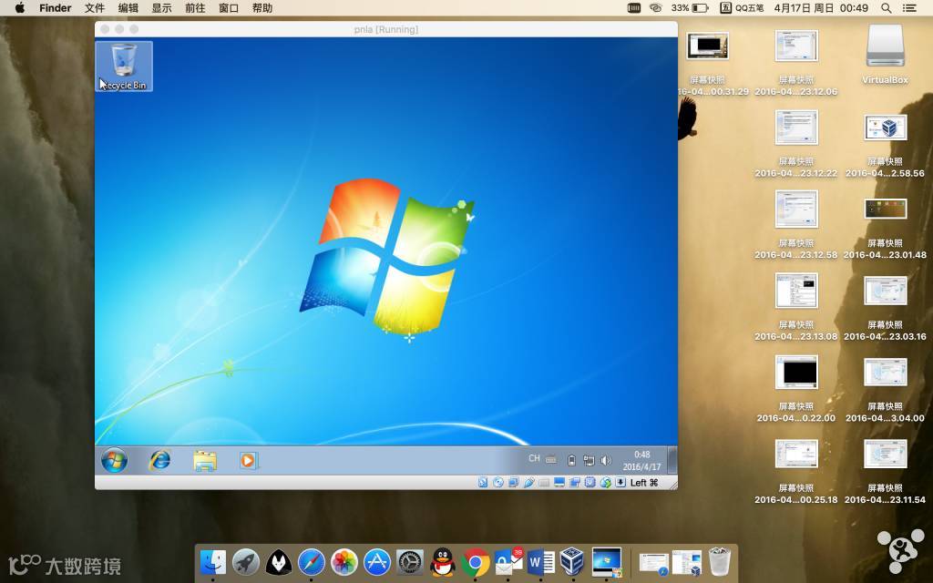Click running Windows VM preview in Dock
Image resolution: width=933 pixels, height=583 pixels.
click(x=606, y=561)
